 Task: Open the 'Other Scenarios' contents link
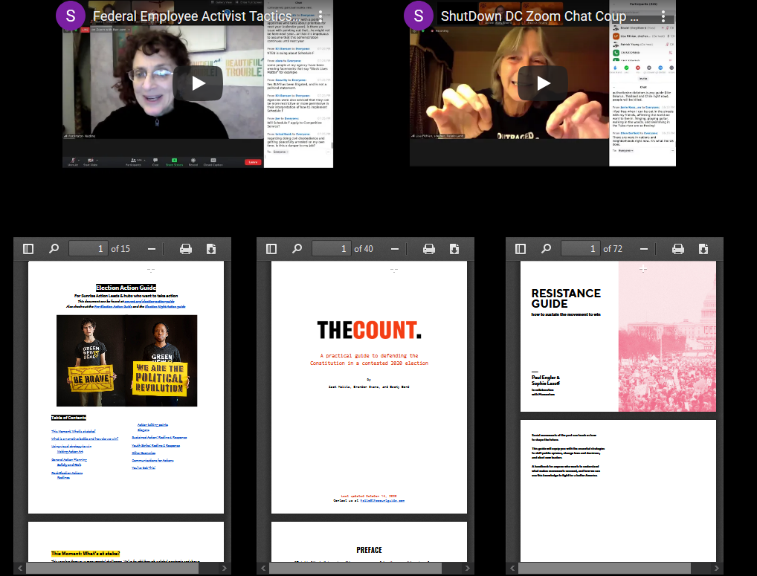(144, 453)
